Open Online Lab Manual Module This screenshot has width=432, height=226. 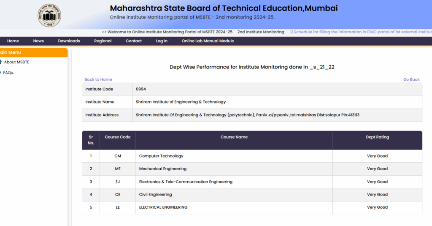coord(208,41)
